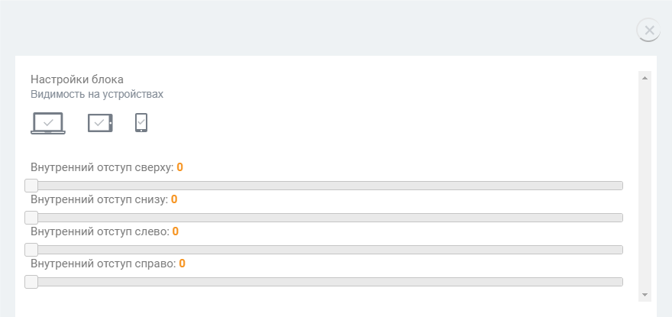Toggle tablet device visibility icon

tap(100, 123)
